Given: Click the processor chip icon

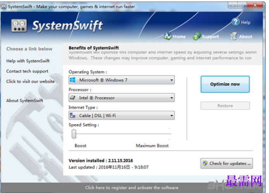Looking at the screenshot, I should pos(72,97).
